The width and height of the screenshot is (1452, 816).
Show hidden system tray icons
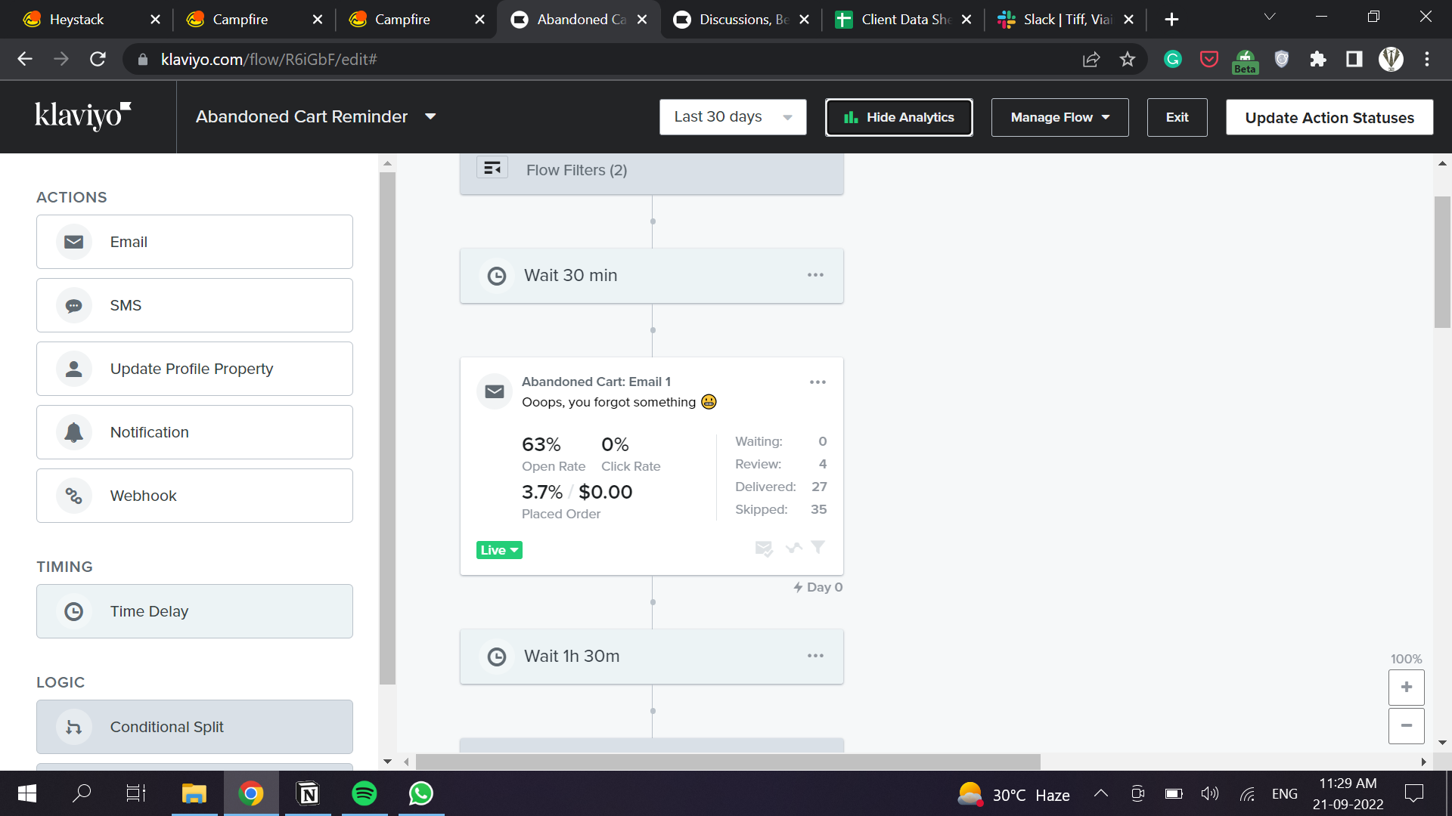1101,793
